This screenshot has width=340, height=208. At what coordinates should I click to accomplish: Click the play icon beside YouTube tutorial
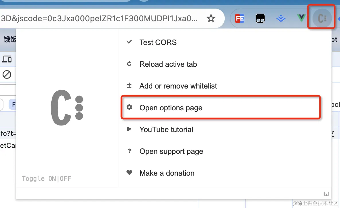click(129, 129)
